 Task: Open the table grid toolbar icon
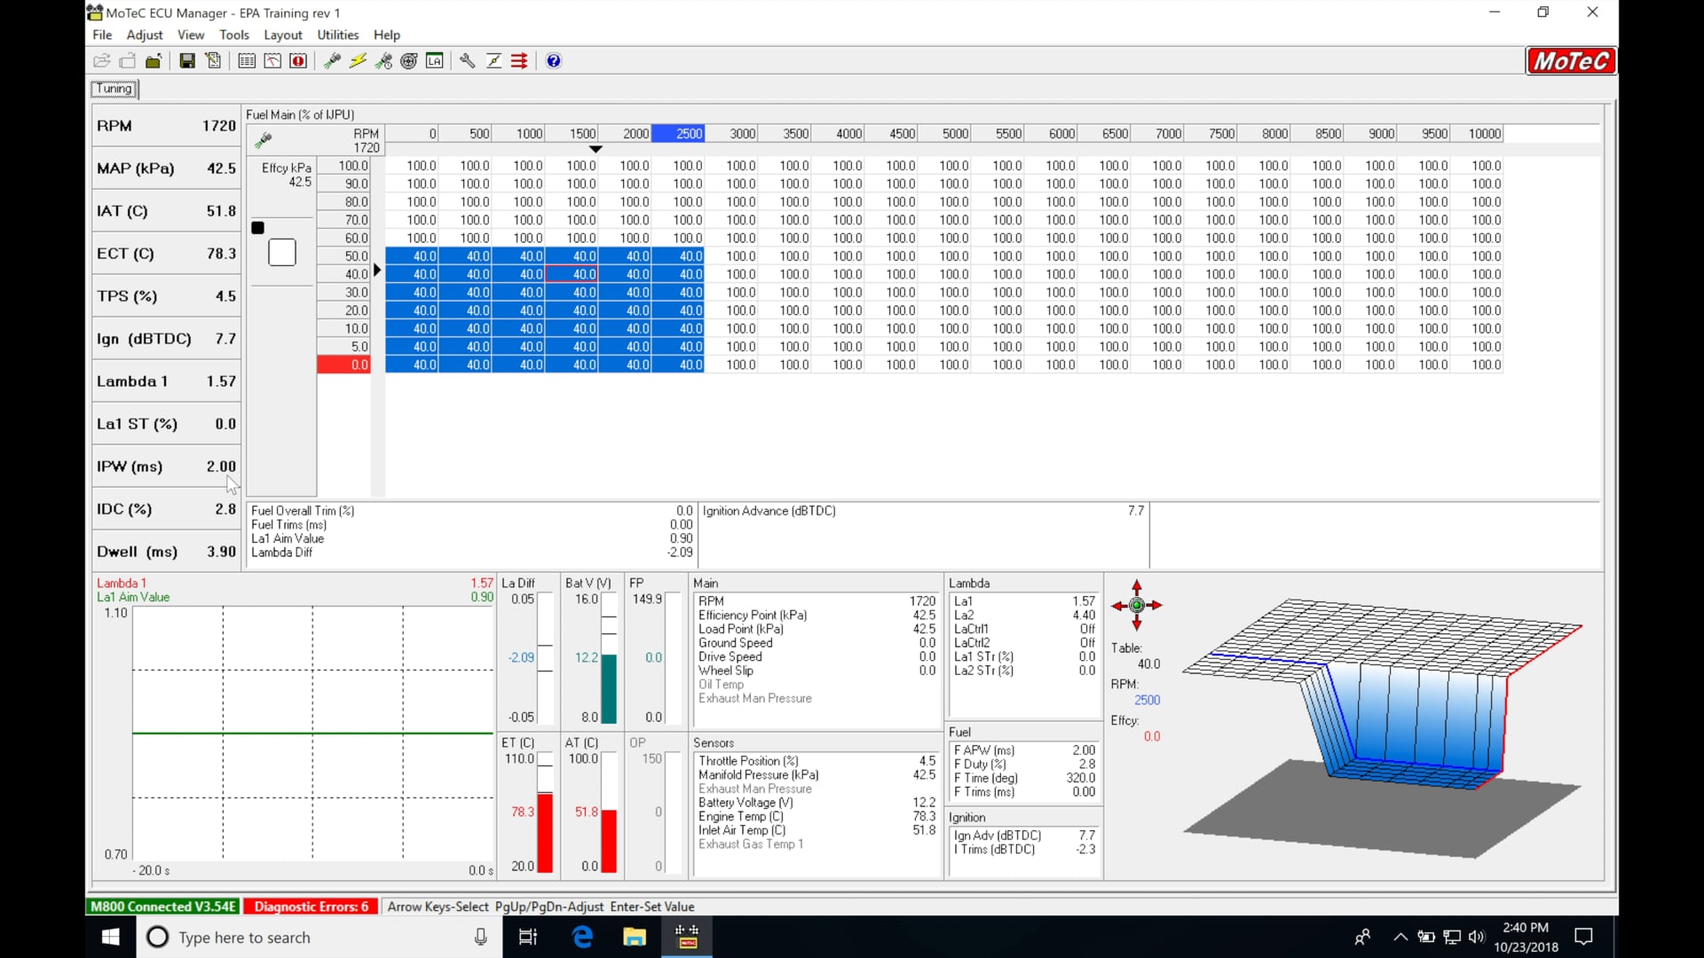click(x=247, y=60)
